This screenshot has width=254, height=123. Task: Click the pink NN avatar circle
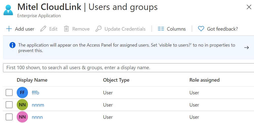coord(22,117)
